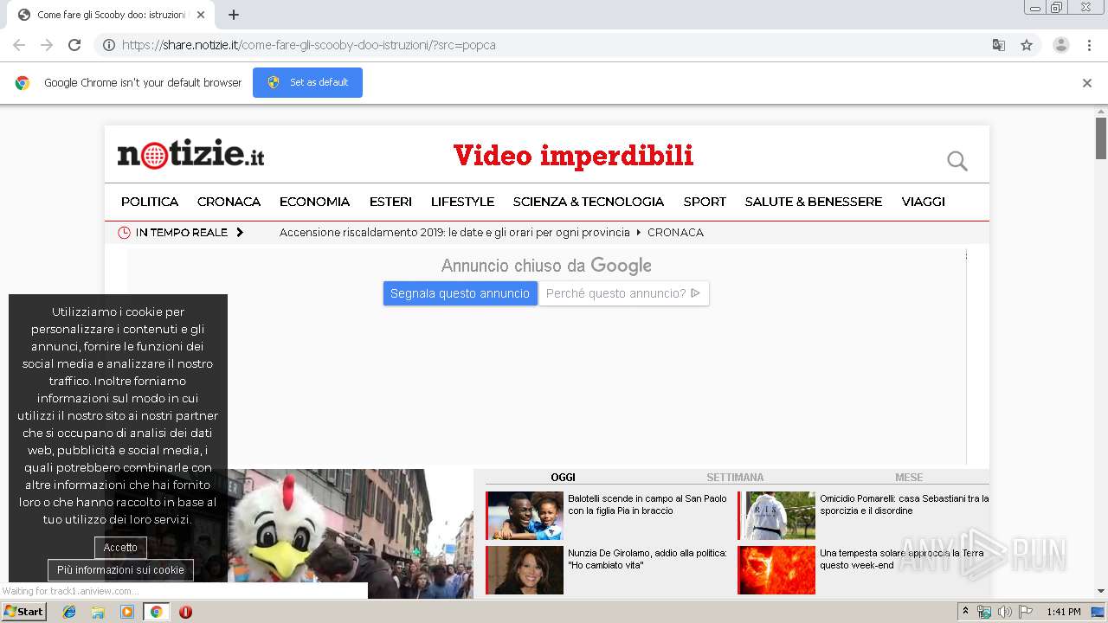Image resolution: width=1108 pixels, height=623 pixels.
Task: Open Nunzia De Girolamo article thumbnail
Action: [x=525, y=570]
